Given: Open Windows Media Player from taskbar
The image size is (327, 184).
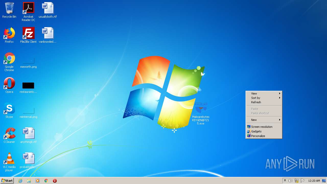Looking at the screenshot, I should tap(38, 181).
